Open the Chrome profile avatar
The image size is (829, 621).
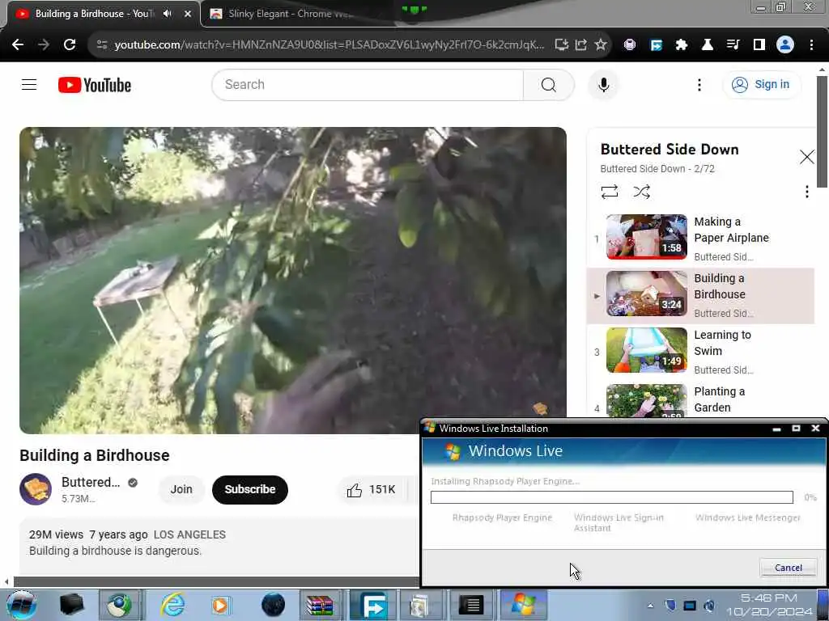(x=785, y=45)
